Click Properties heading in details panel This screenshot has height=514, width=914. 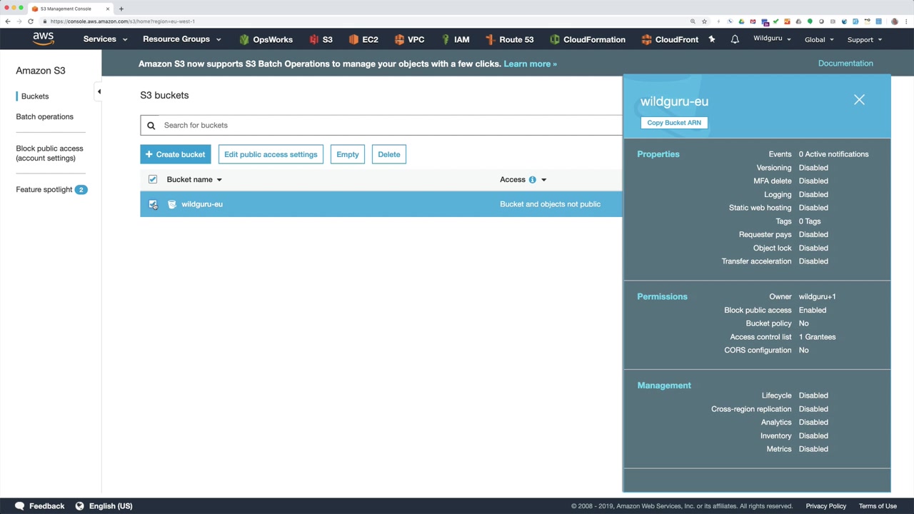tap(658, 154)
